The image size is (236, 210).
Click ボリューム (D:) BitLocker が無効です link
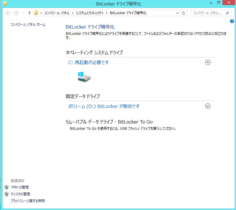tap(104, 106)
